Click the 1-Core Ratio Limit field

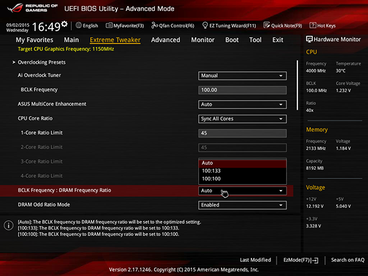click(242, 133)
